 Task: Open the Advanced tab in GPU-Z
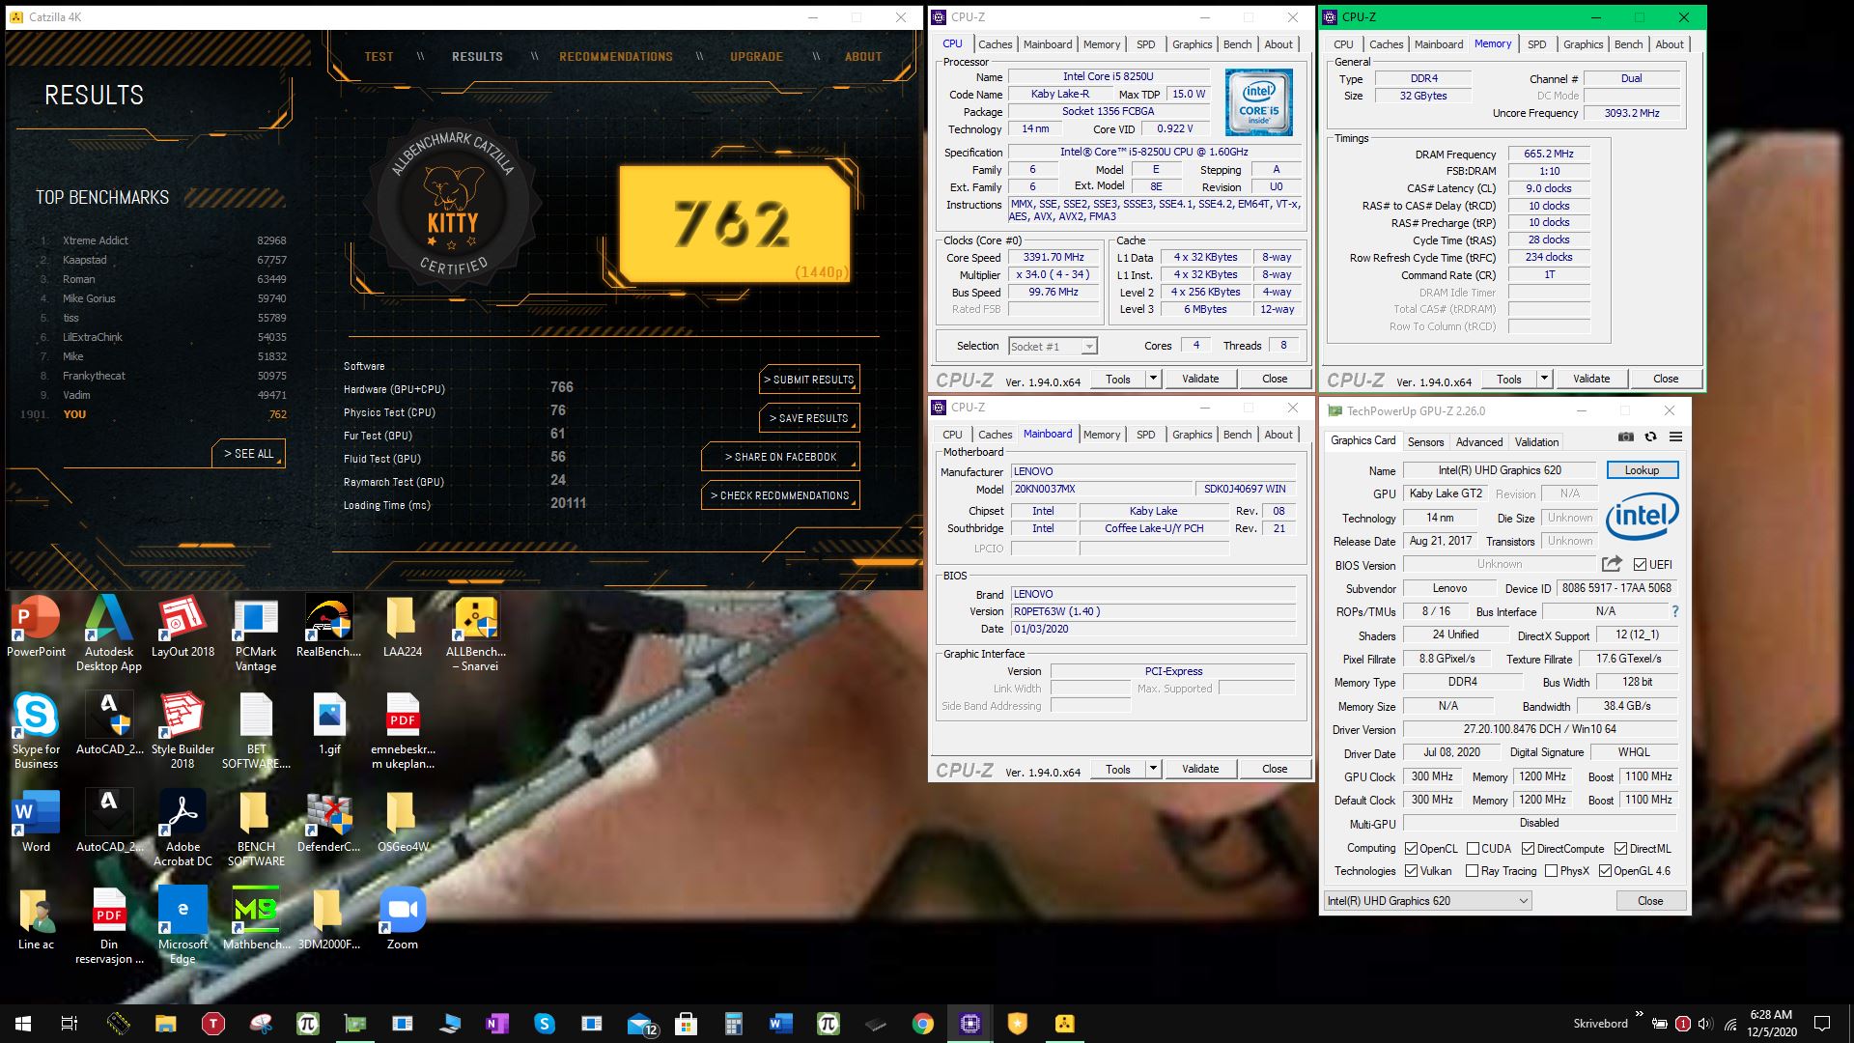1478,442
